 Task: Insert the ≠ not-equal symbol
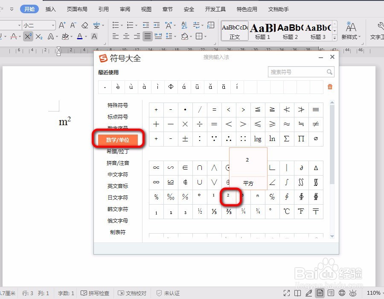[316, 124]
